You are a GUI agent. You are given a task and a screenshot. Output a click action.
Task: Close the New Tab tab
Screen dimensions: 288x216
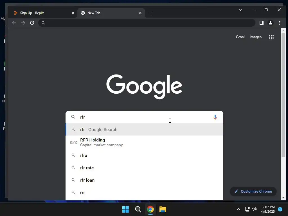(140, 13)
